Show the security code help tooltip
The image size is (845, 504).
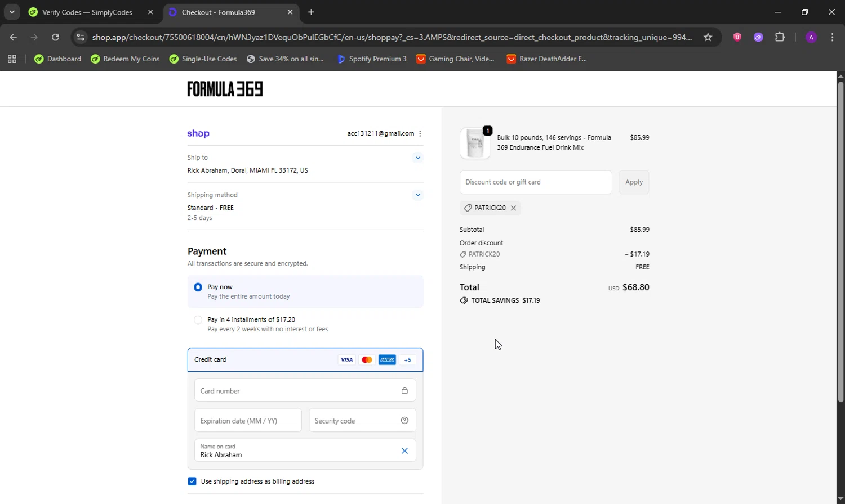(x=404, y=420)
